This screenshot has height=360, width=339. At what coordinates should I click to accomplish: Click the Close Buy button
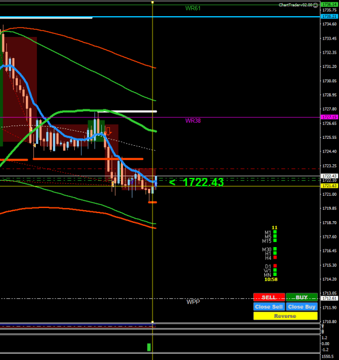pyautogui.click(x=302, y=307)
